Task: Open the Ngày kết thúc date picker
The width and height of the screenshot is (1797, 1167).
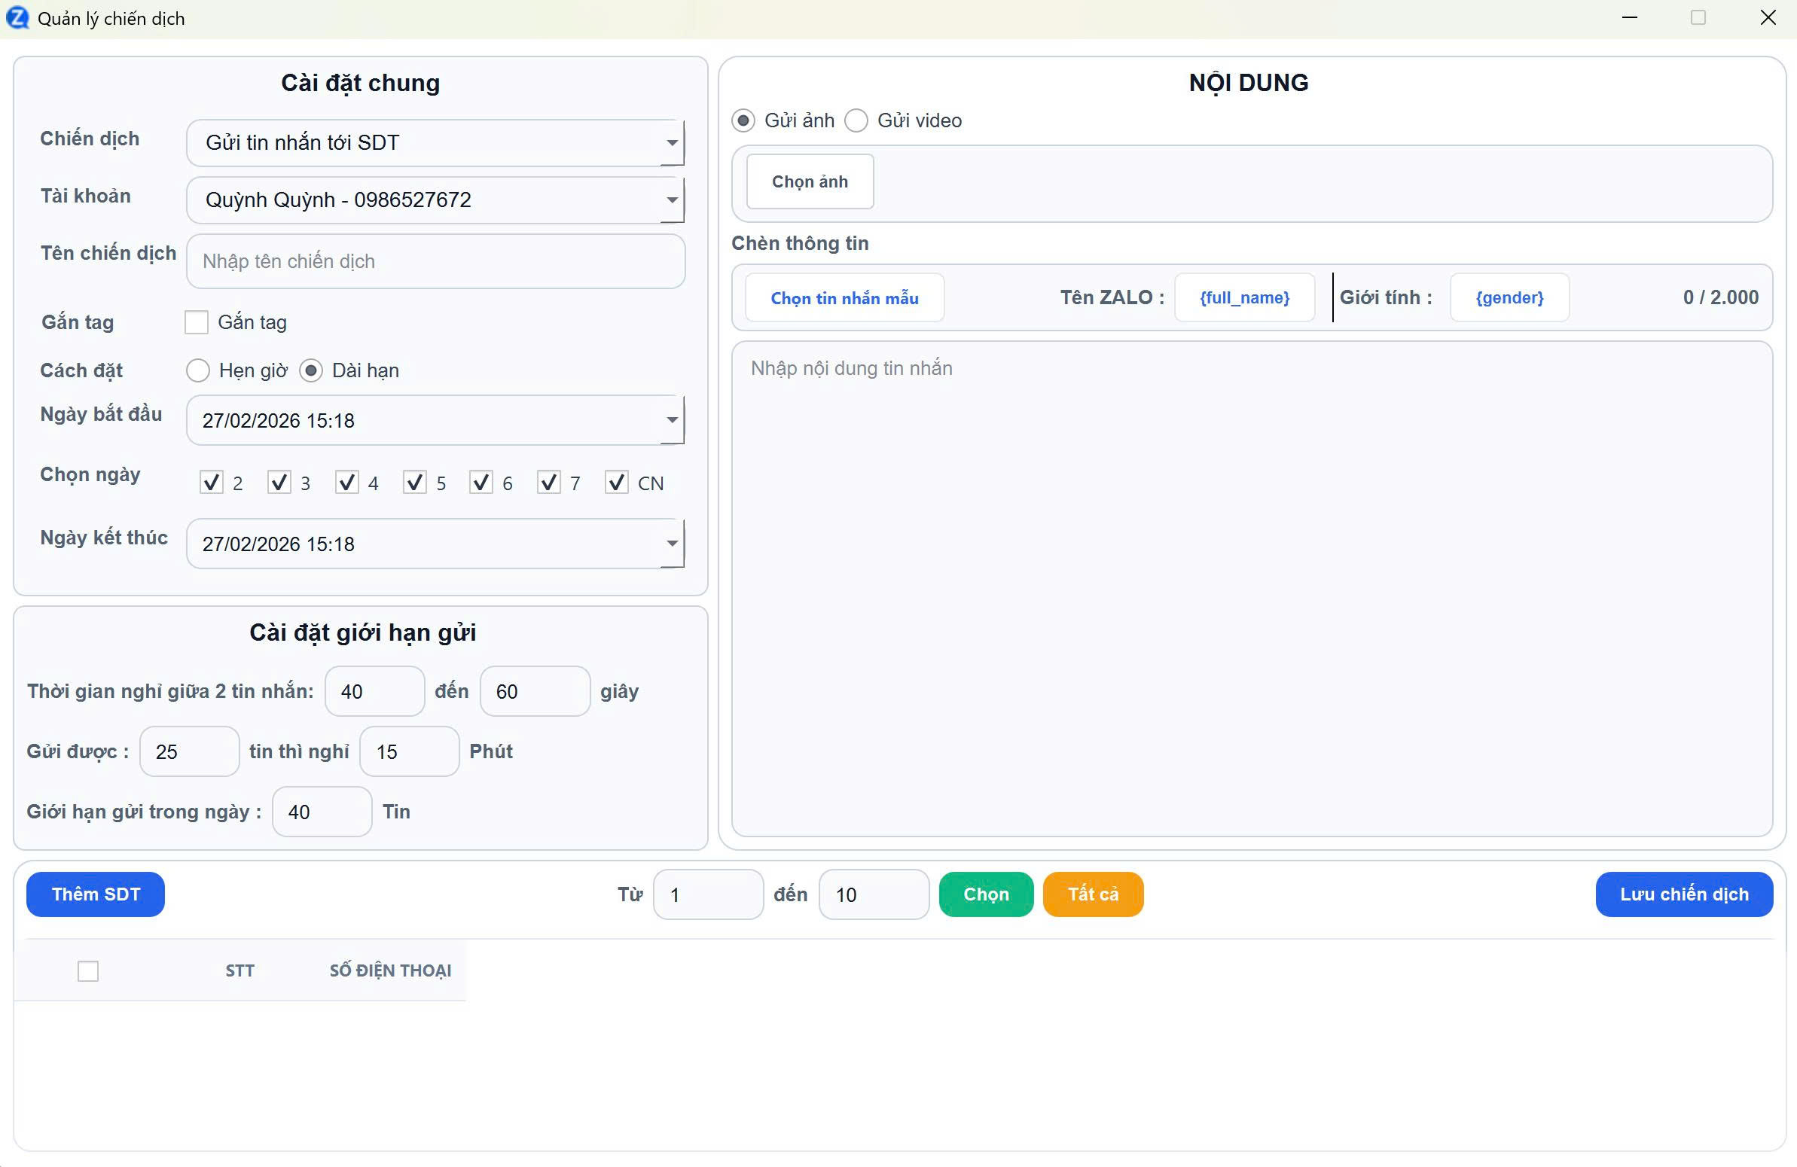Action: [671, 544]
